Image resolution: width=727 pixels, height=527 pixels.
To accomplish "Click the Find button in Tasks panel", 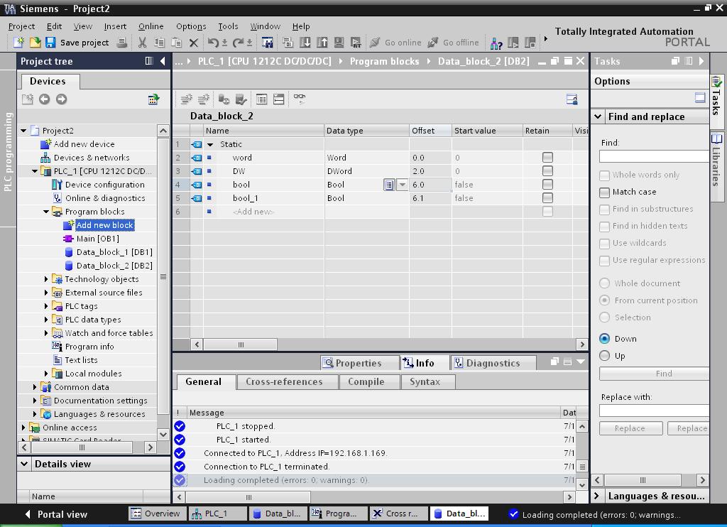I will (x=655, y=374).
